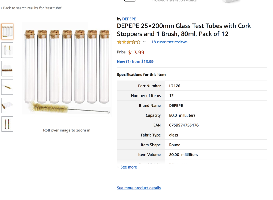Open the 18 customer reviews link
Screen dimensions: 273x200
[169, 42]
